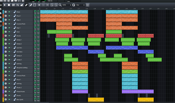Click the note icon of the Plucks 2 track
The image size is (175, 103).
click(15, 88)
